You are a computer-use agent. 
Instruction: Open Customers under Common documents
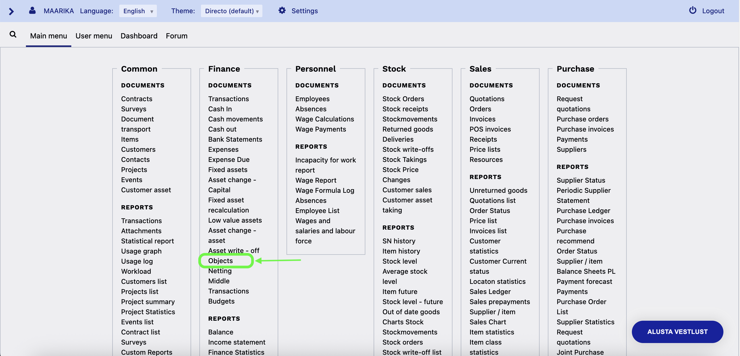[138, 149]
